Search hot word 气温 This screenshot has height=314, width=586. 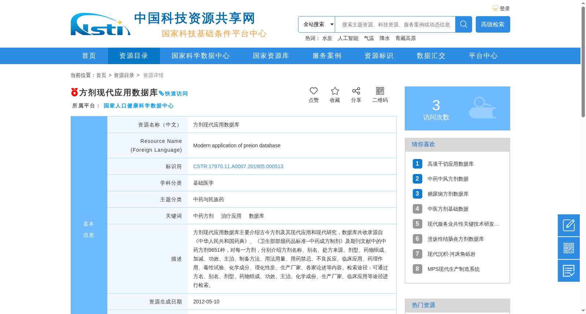pos(369,38)
